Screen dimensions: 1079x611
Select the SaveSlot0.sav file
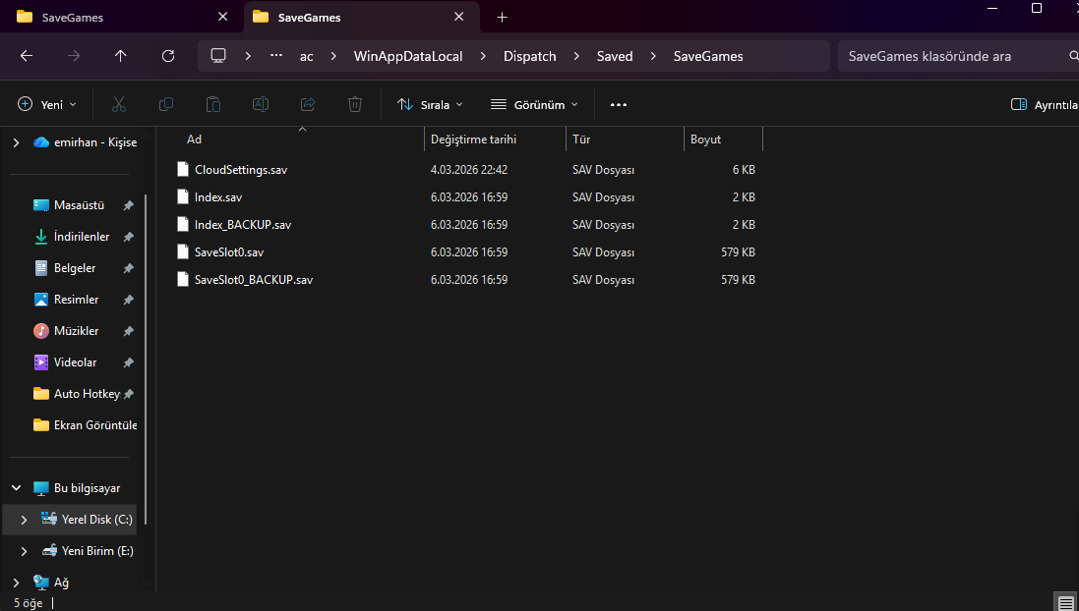click(x=228, y=252)
